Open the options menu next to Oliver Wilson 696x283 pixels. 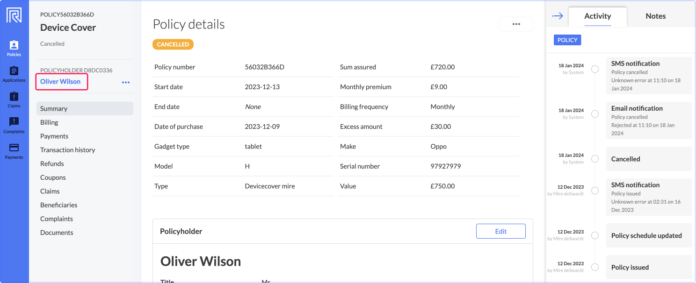125,82
